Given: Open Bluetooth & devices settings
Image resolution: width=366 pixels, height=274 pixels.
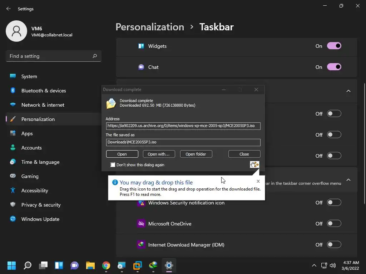Looking at the screenshot, I should tap(54, 91).
